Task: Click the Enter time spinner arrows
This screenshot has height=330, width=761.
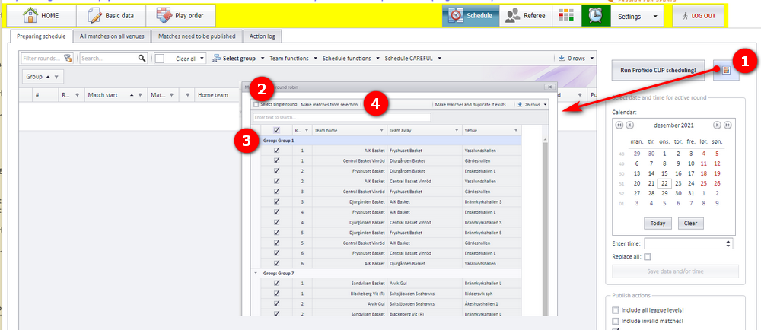Action: [728, 244]
